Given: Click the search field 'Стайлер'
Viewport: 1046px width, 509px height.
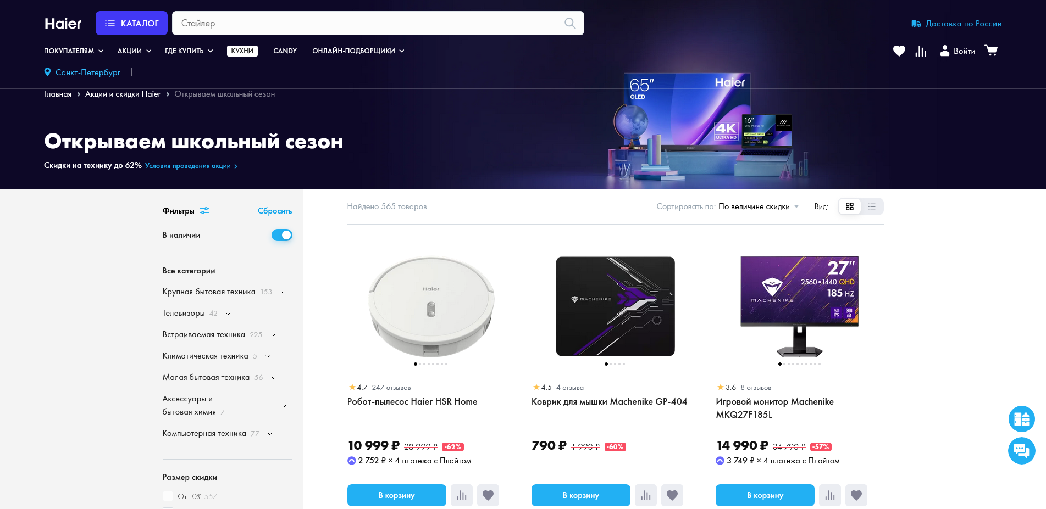Looking at the screenshot, I should point(368,23).
